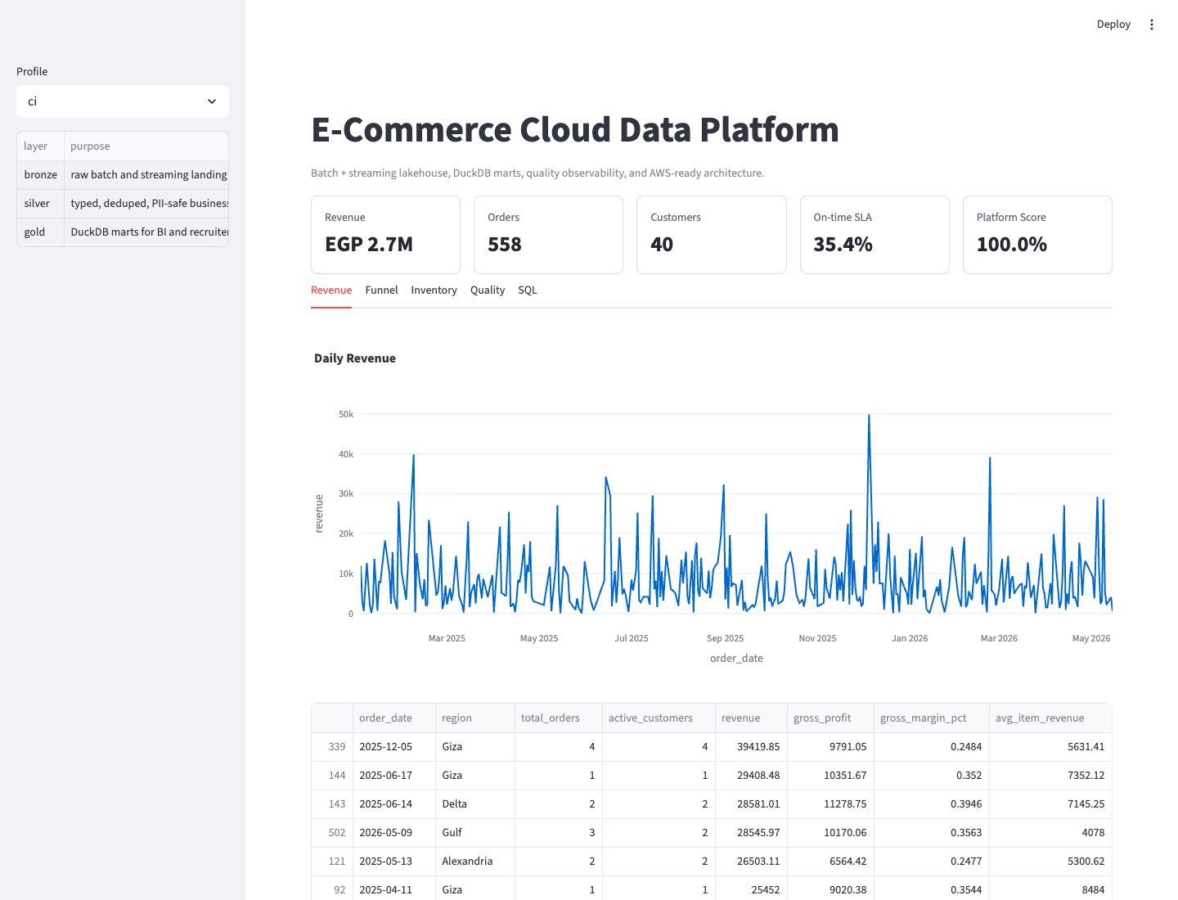
Task: Click the Daily Revenue chart title
Action: [355, 358]
